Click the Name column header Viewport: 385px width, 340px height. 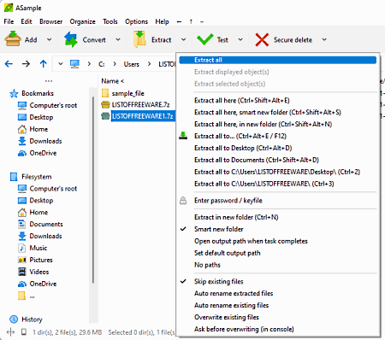coord(113,81)
